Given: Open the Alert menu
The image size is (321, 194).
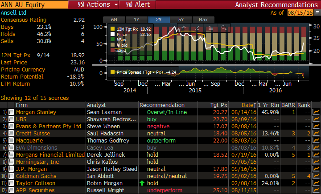Looking at the screenshot, I should (137, 4).
